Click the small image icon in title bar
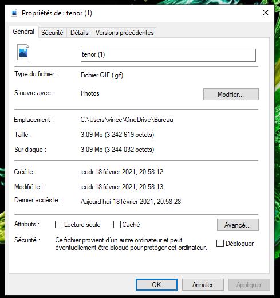This screenshot has width=280, height=298. [x=14, y=13]
